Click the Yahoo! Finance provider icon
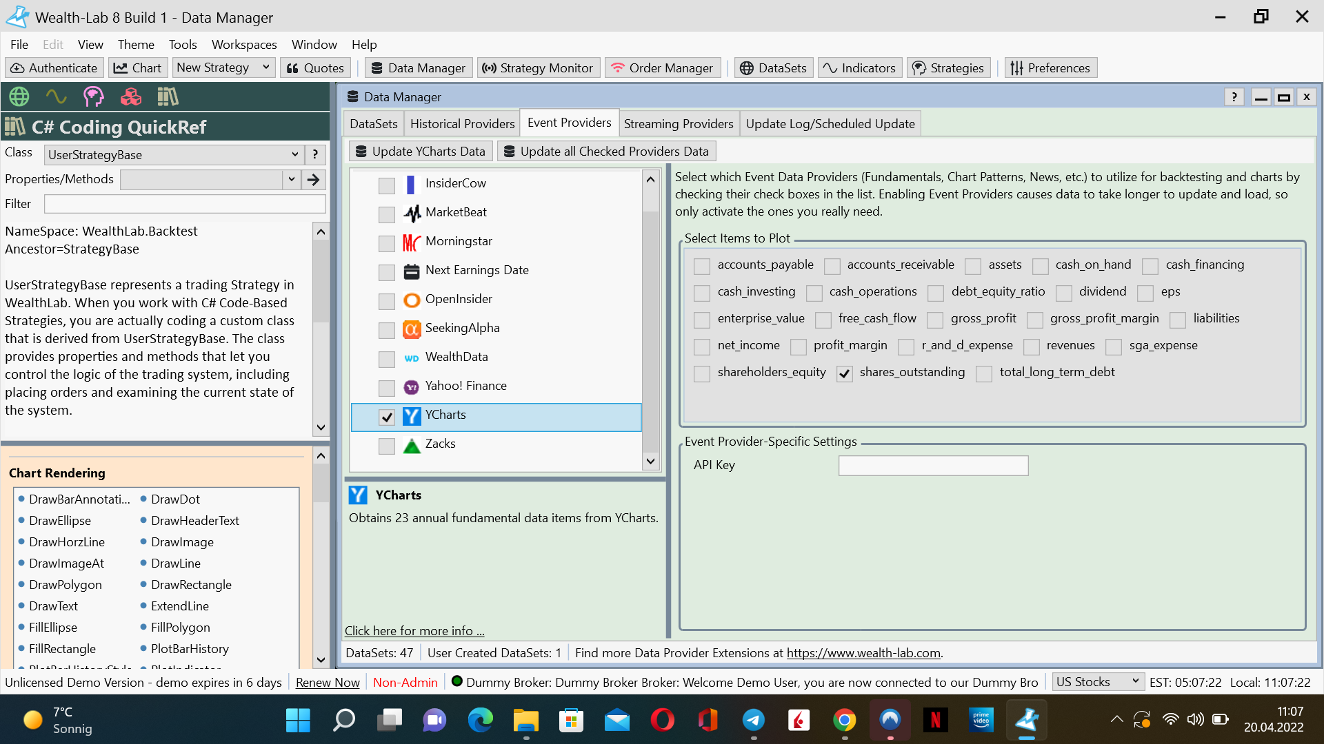 (412, 386)
